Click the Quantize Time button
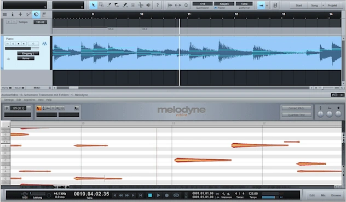Image resolution: width=346 pixels, height=202 pixels. (x=296, y=115)
